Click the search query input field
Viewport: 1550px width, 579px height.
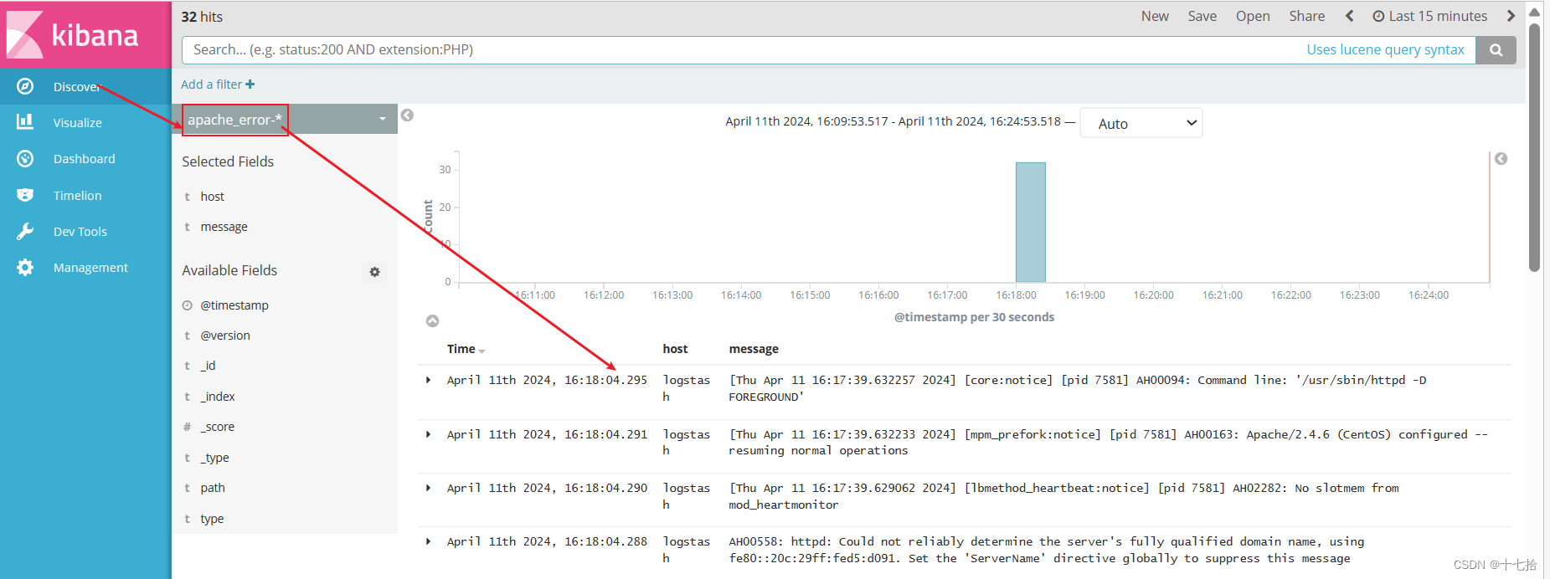(741, 50)
